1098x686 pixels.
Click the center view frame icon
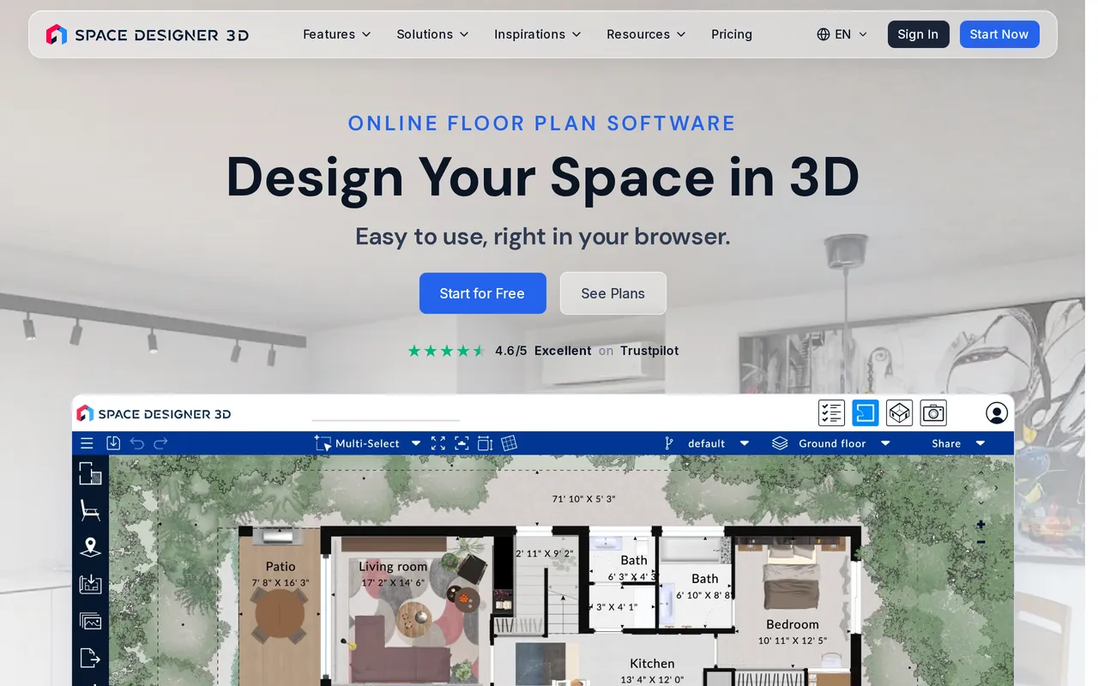(462, 443)
